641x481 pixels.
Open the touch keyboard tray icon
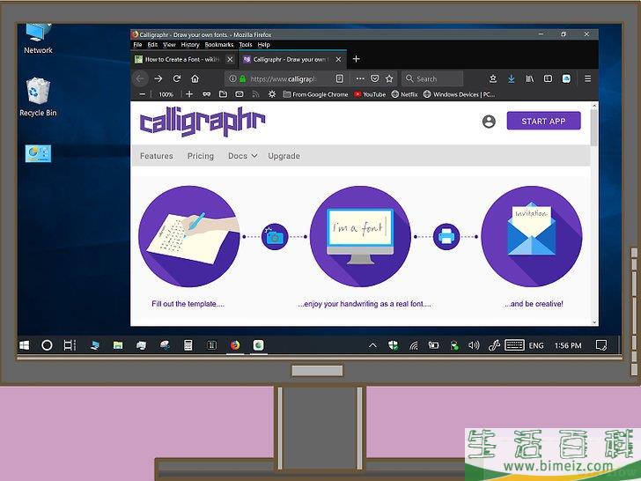[514, 345]
